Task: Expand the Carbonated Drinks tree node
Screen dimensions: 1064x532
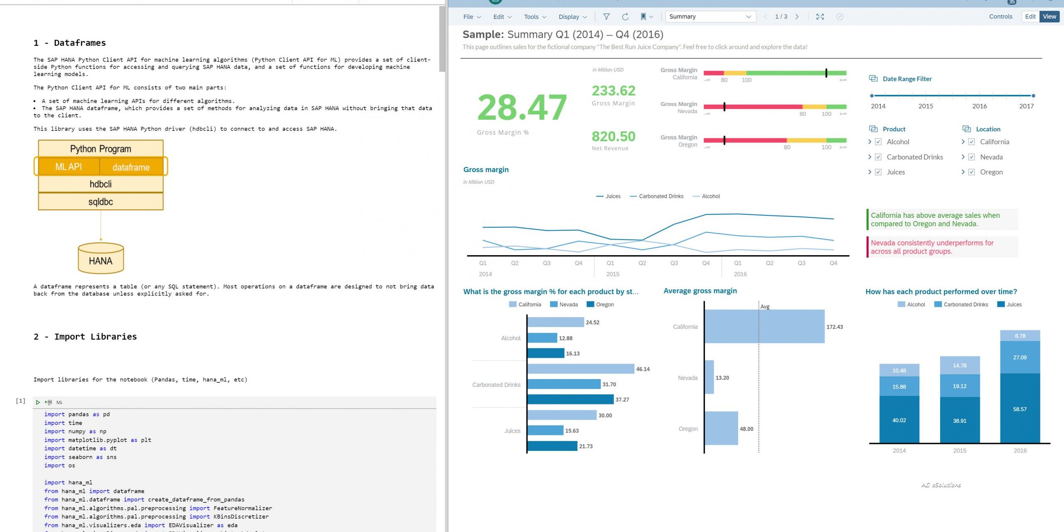Action: click(x=869, y=157)
